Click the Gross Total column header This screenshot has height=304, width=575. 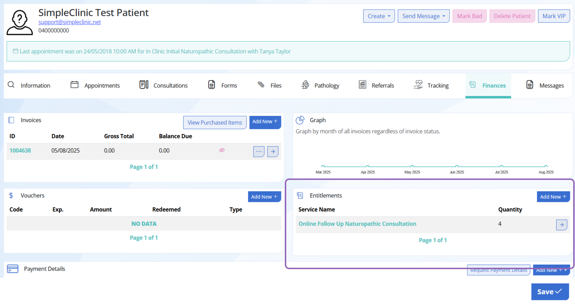[x=119, y=136]
